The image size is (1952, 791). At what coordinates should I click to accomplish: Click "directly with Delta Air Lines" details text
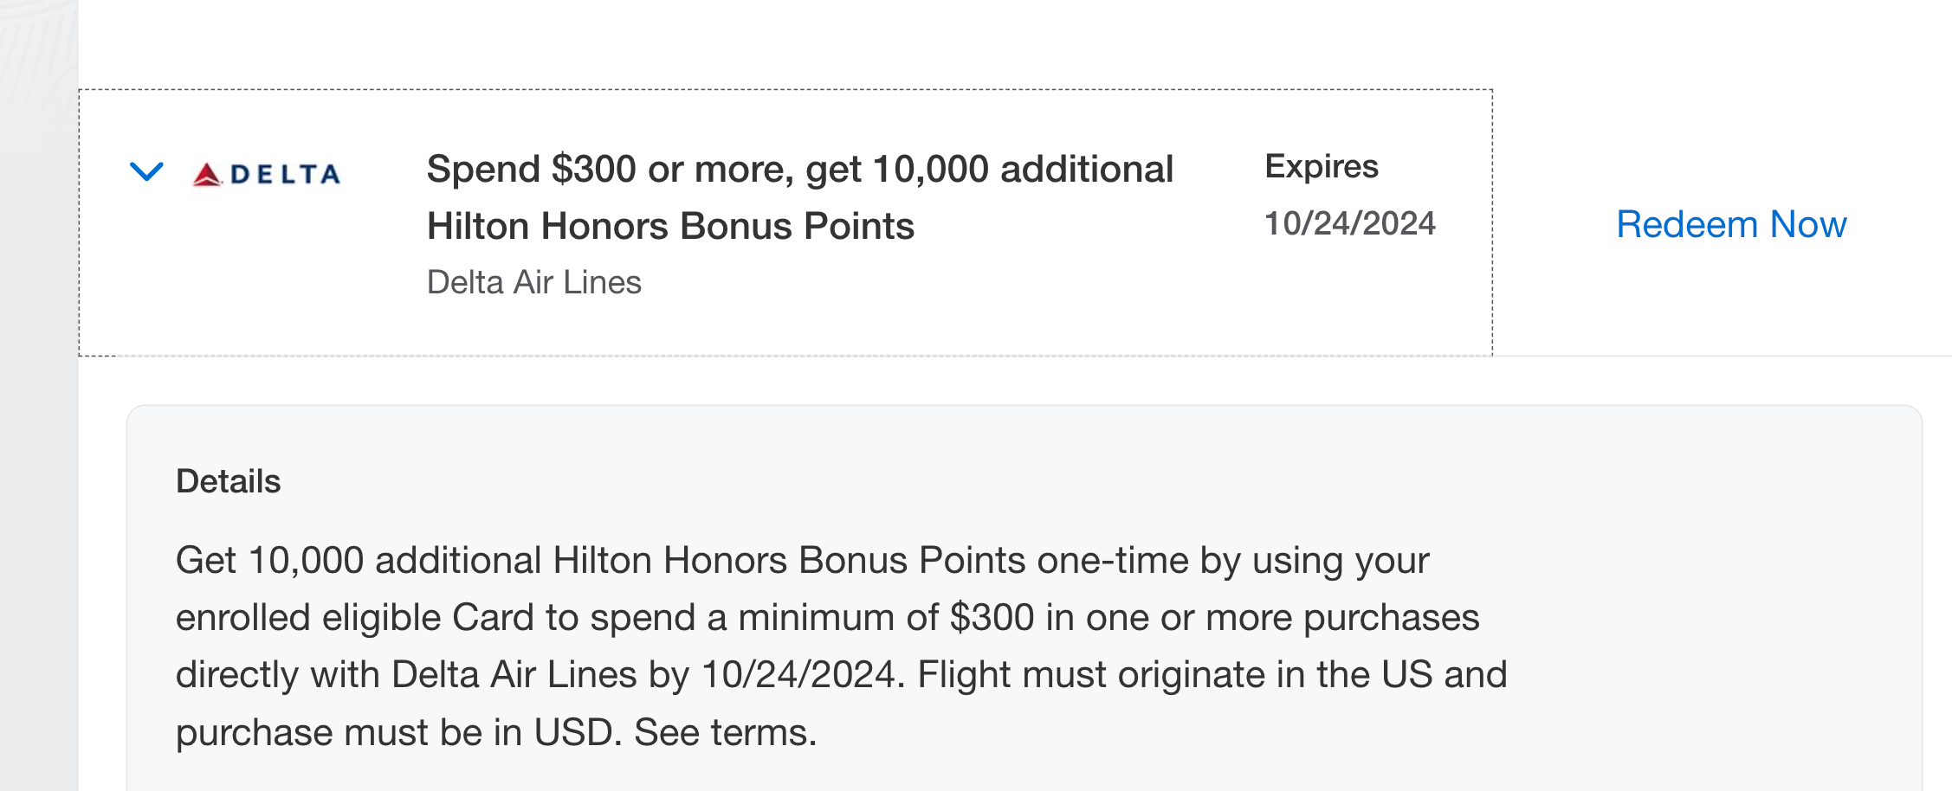point(405,675)
